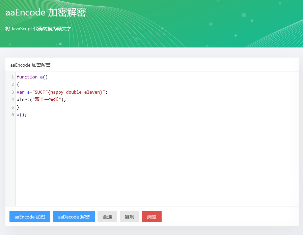Click the SUCTF{happy double eleven} string
This screenshot has width=303, height=235.
[68, 92]
